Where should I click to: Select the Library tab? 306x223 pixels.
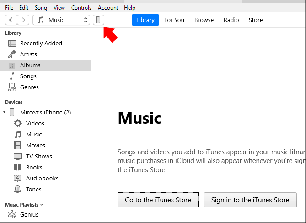click(145, 20)
